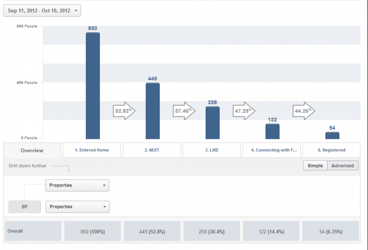
Task: Switch to Advanced drill-down mode
Action: click(342, 166)
